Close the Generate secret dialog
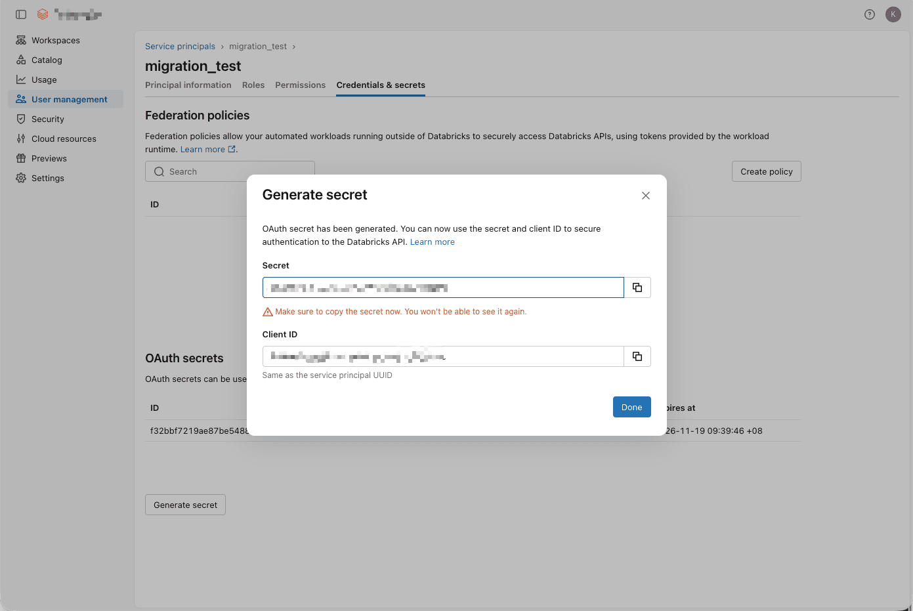The height and width of the screenshot is (611, 913). click(x=646, y=196)
